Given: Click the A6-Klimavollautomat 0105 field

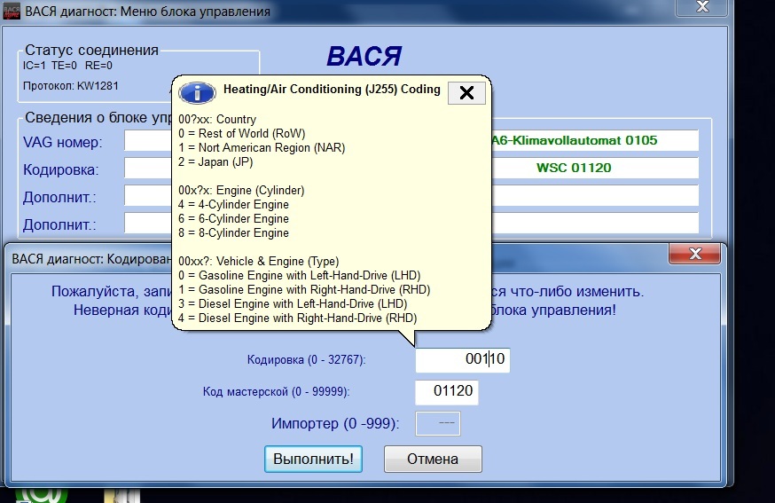Looking at the screenshot, I should (x=595, y=140).
